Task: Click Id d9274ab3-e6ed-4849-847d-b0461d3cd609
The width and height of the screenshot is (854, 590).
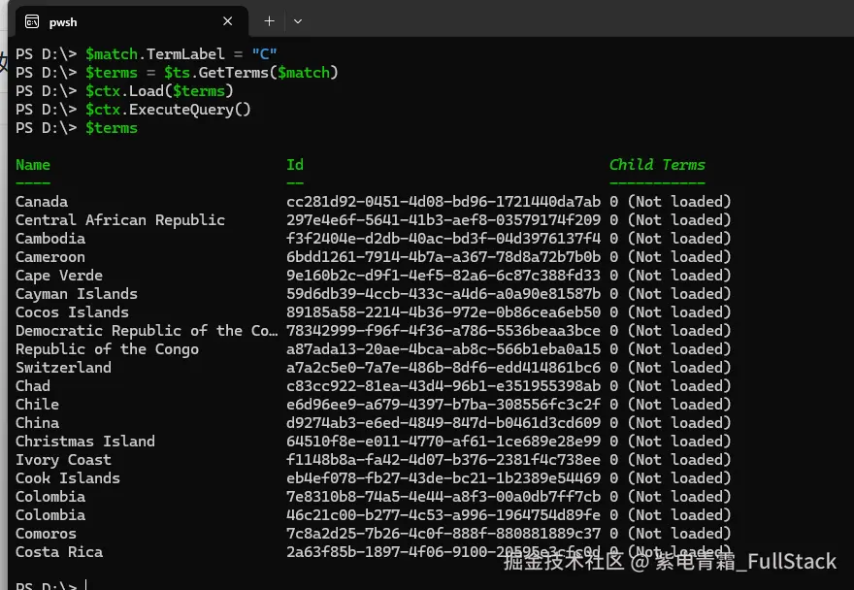Action: (x=443, y=423)
